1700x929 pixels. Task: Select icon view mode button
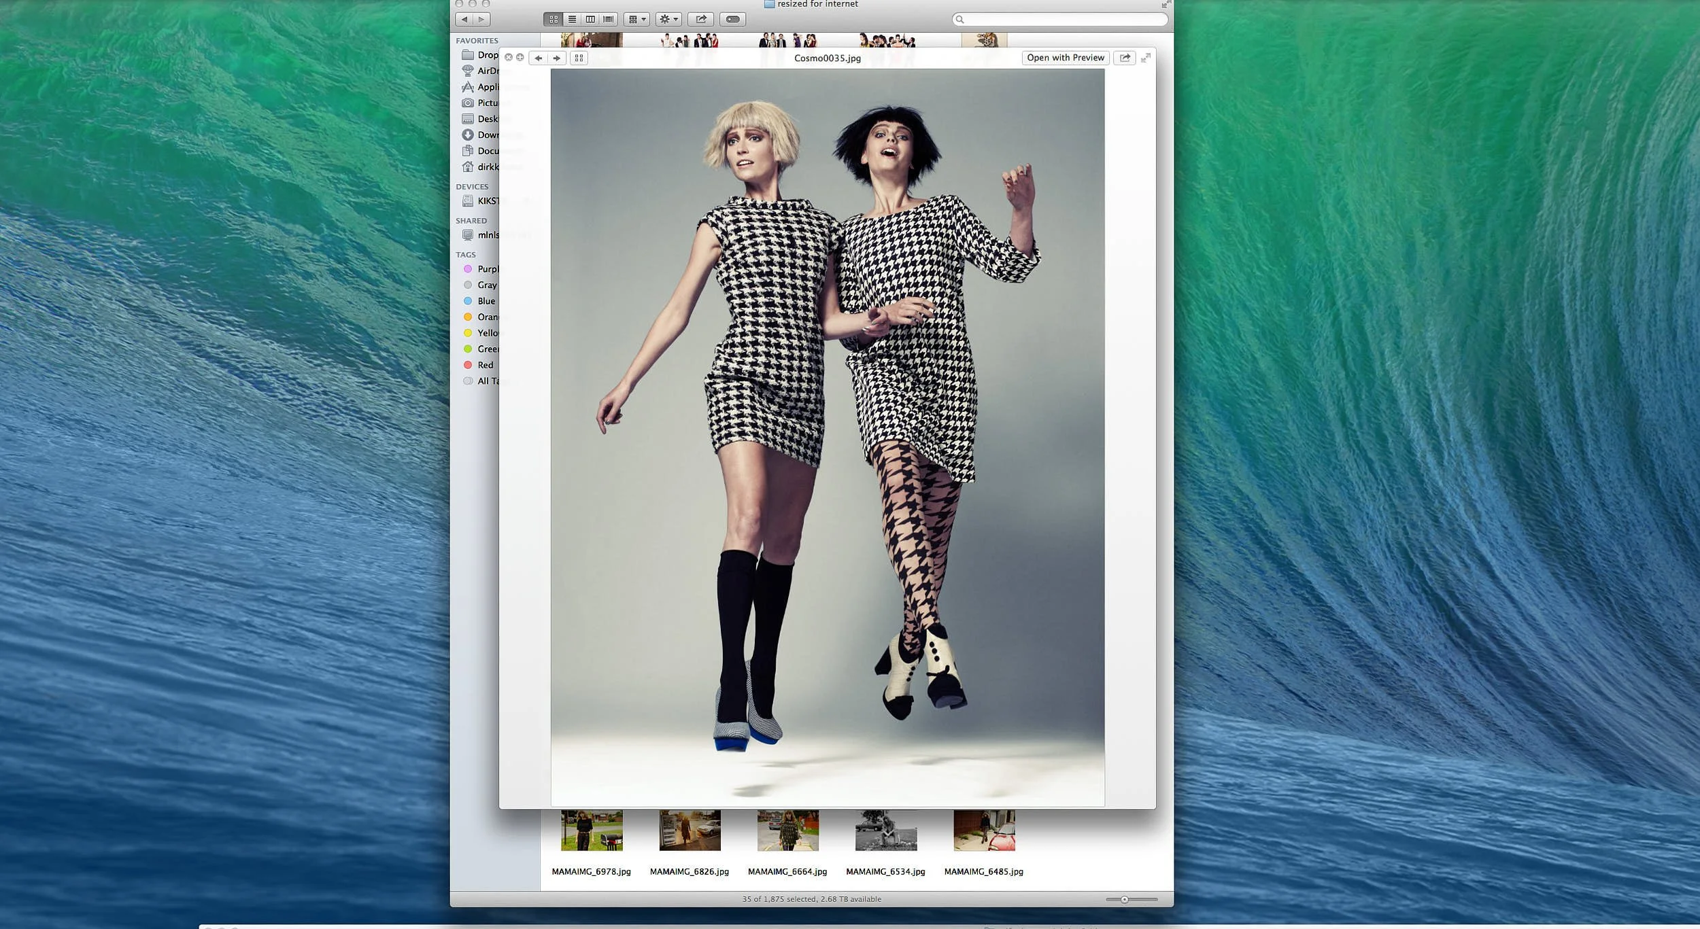(554, 20)
